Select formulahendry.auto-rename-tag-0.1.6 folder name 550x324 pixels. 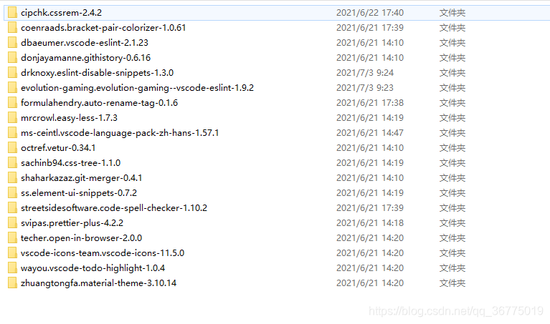(x=99, y=103)
